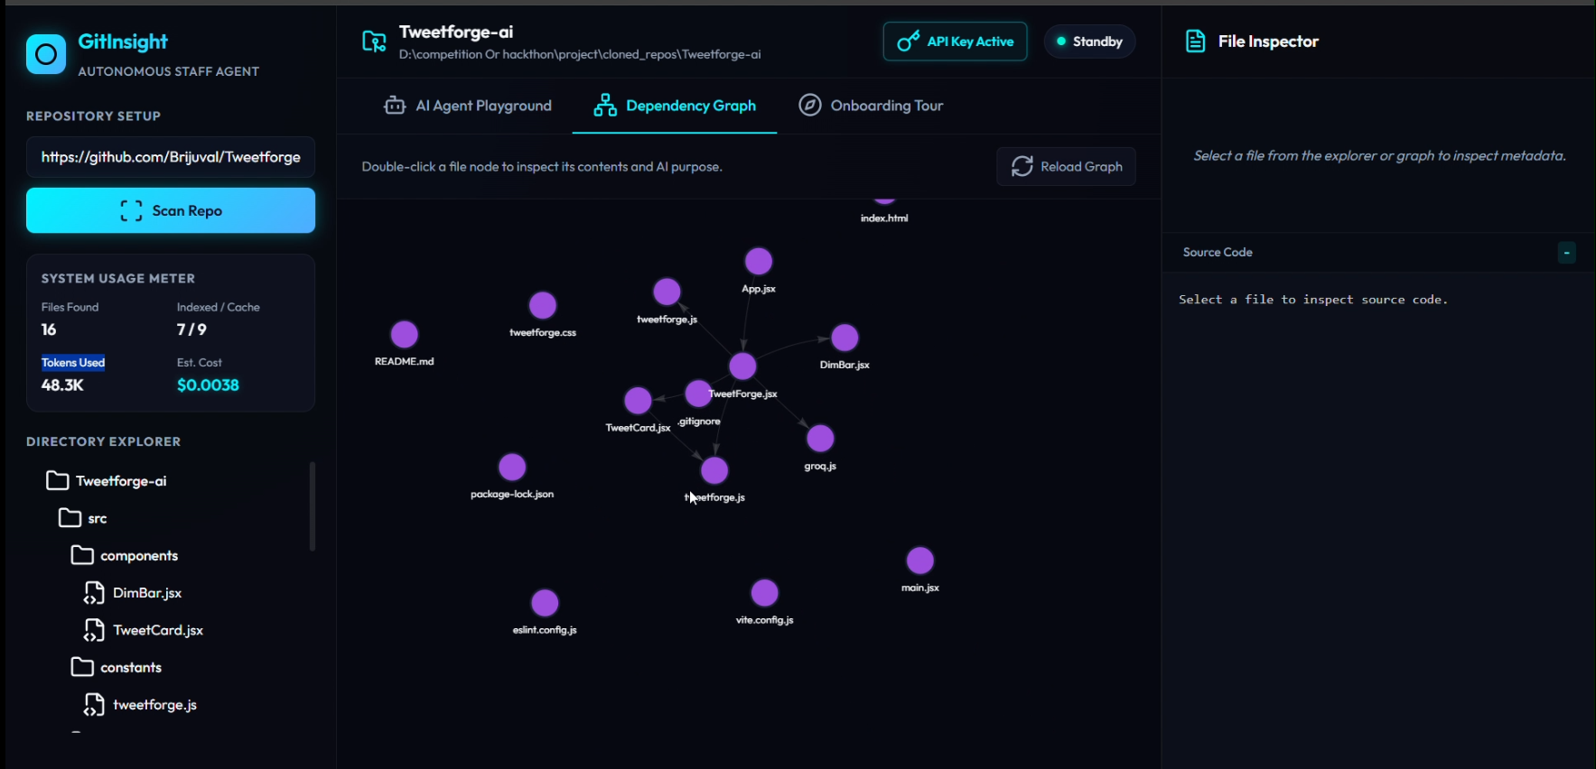Viewport: 1596px width, 769px height.
Task: Click the folder icon beside components
Action: point(82,554)
